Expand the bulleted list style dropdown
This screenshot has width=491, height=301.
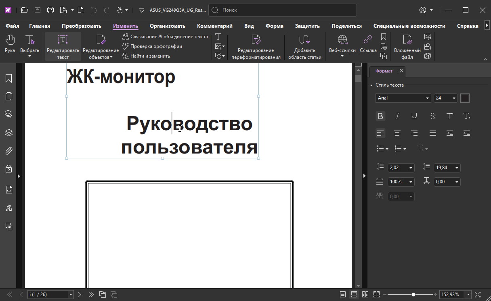click(x=387, y=149)
